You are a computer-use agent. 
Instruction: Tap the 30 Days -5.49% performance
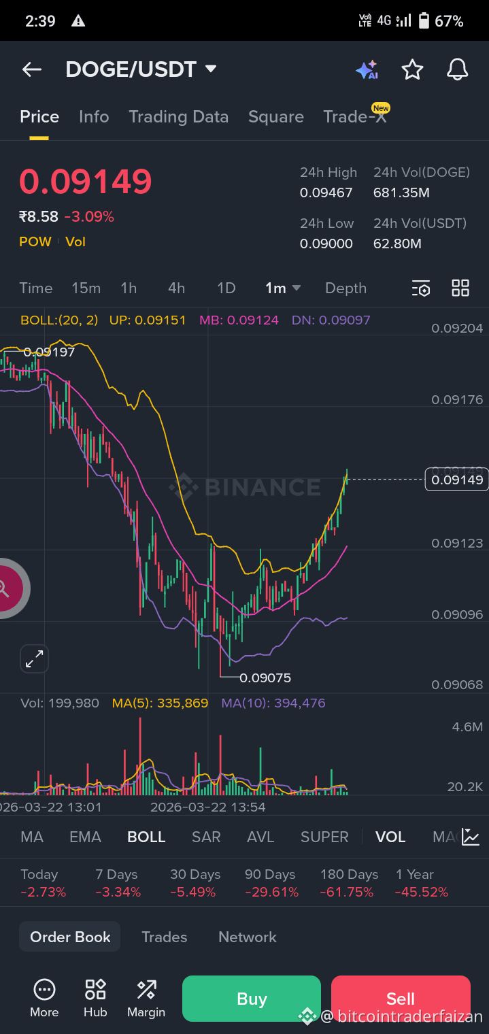195,883
